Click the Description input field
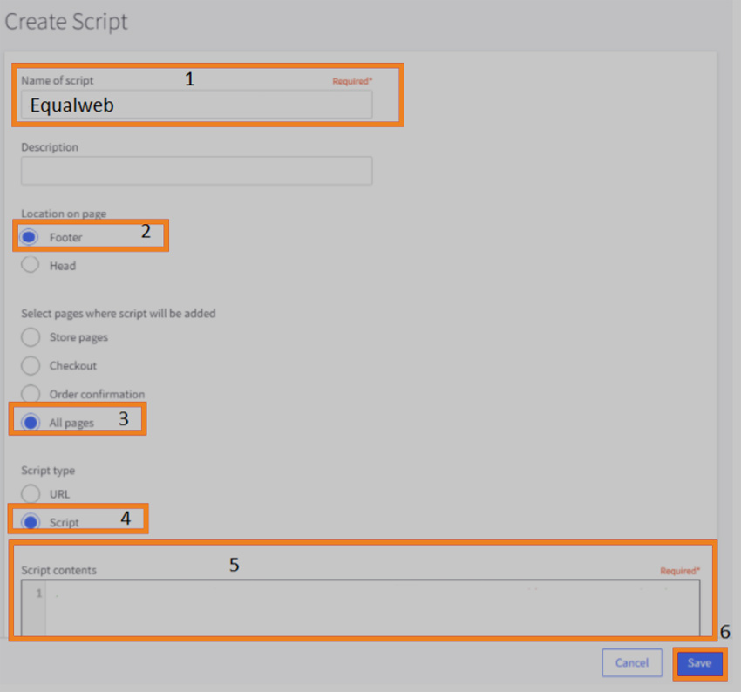Screen dimensions: 741x692 [x=197, y=171]
